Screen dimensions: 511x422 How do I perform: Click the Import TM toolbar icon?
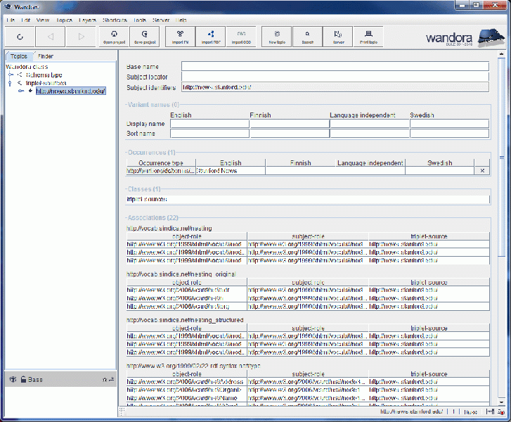click(181, 36)
